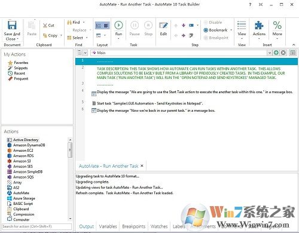Expand the Find dropdown arrow
Image resolution: width=299 pixels, height=233 pixels.
pyautogui.click(x=84, y=22)
